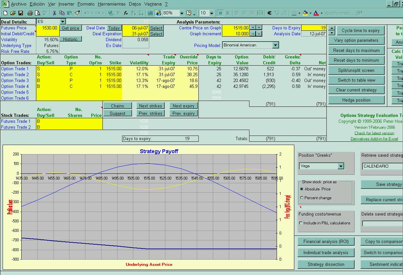Click the Euro currency format icon
The width and height of the screenshot is (403, 275).
(269, 13)
